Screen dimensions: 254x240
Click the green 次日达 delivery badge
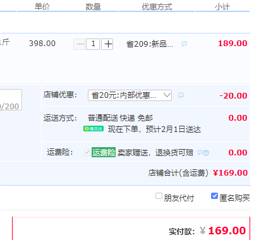(94, 129)
